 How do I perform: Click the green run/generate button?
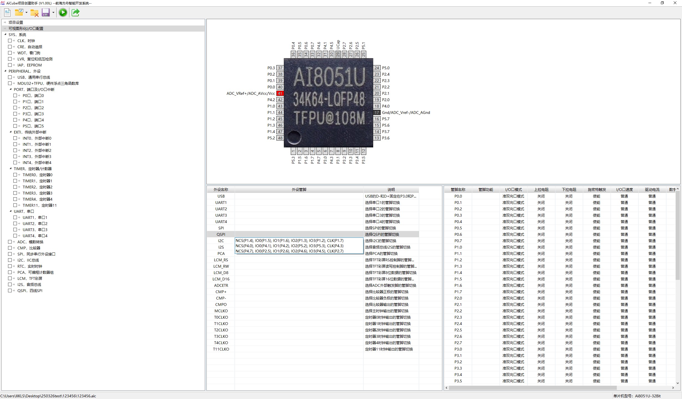(x=63, y=12)
